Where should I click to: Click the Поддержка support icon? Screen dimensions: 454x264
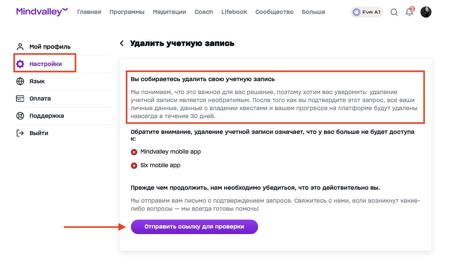point(20,116)
